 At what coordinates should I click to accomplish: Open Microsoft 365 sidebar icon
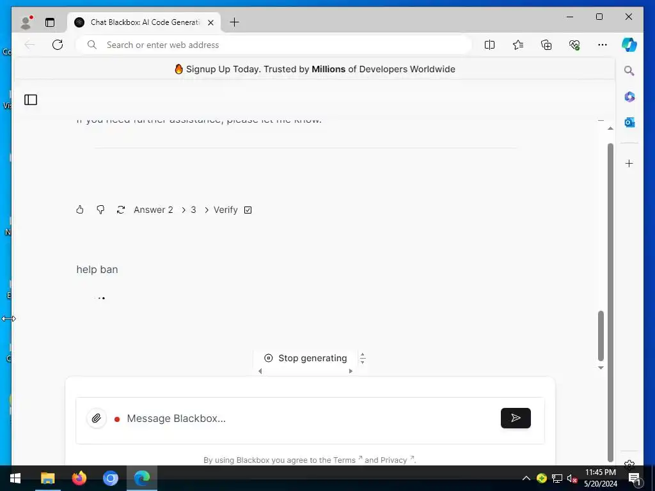pyautogui.click(x=629, y=97)
